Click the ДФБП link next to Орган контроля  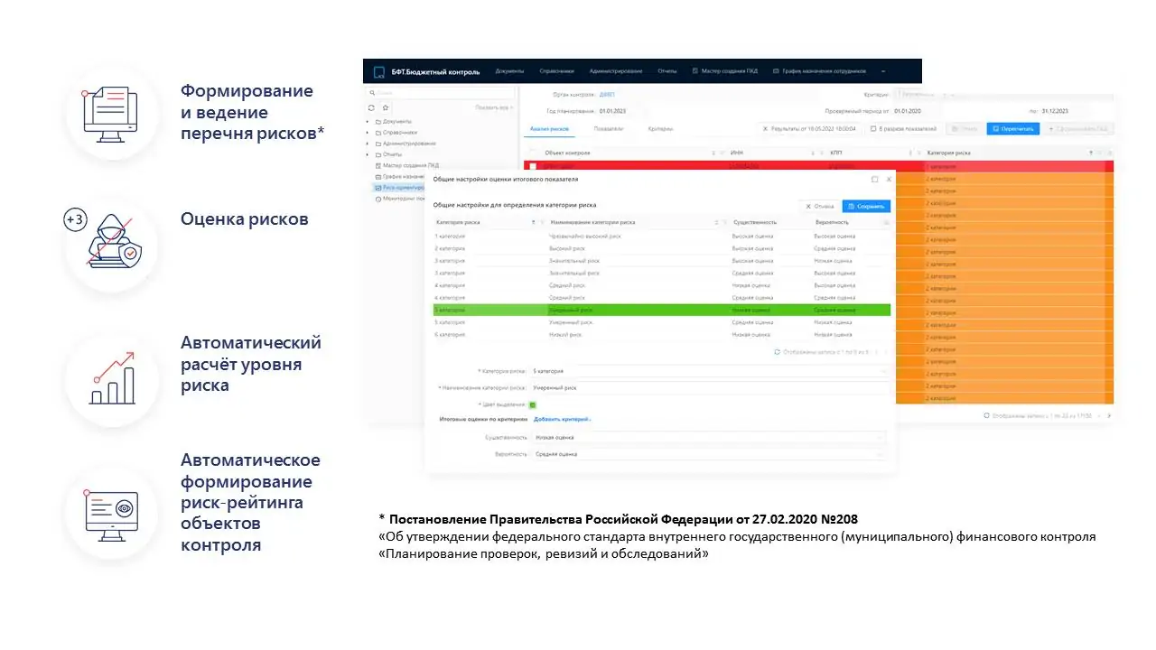[607, 94]
